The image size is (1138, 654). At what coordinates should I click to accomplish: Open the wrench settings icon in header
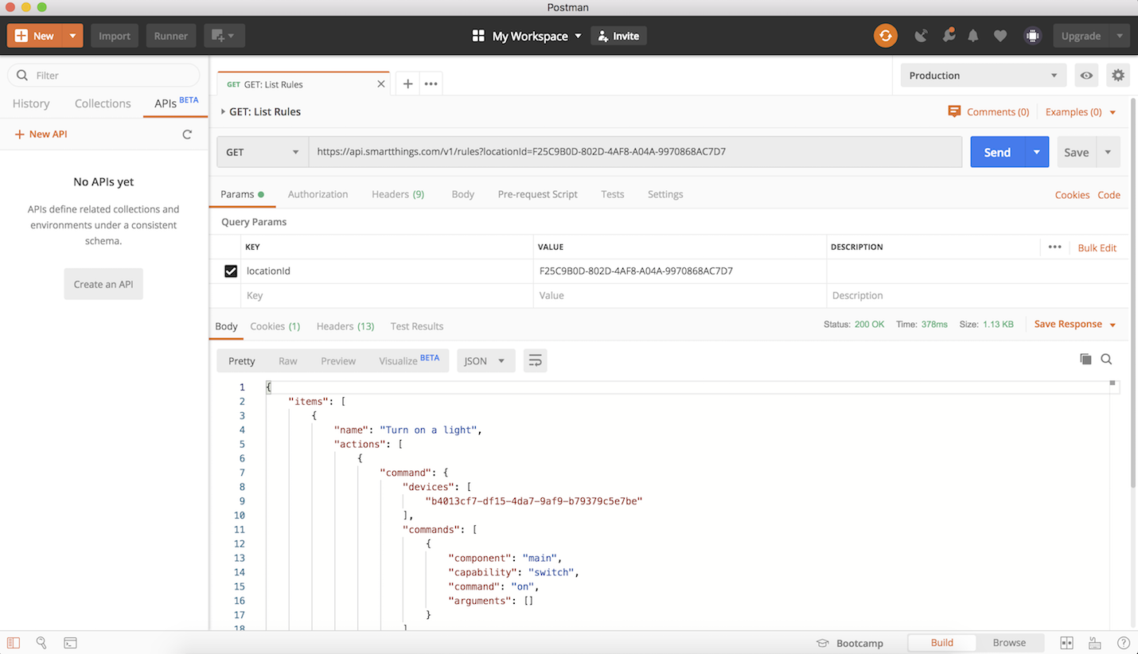948,36
